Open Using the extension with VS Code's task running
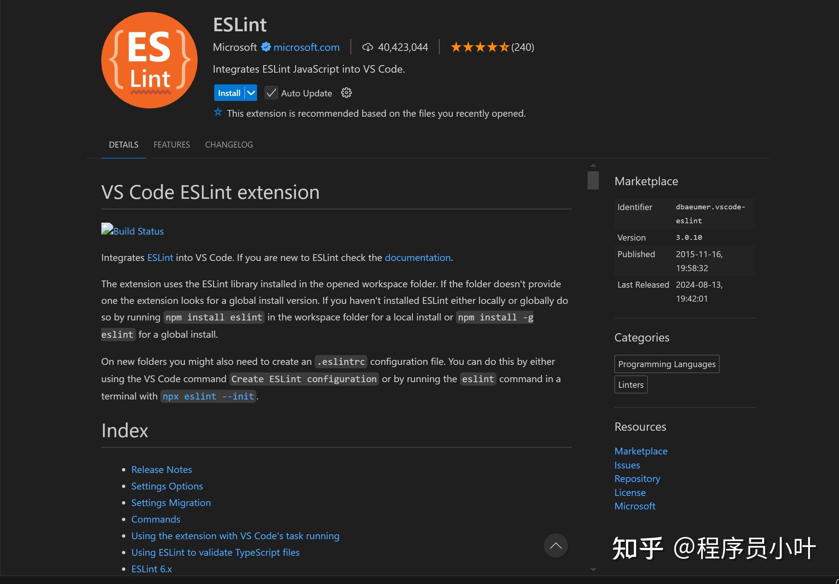Image resolution: width=839 pixels, height=584 pixels. click(235, 536)
